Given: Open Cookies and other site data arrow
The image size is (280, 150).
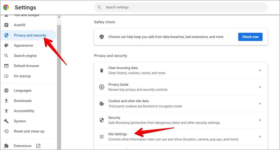Looking at the screenshot, I should [x=260, y=103].
